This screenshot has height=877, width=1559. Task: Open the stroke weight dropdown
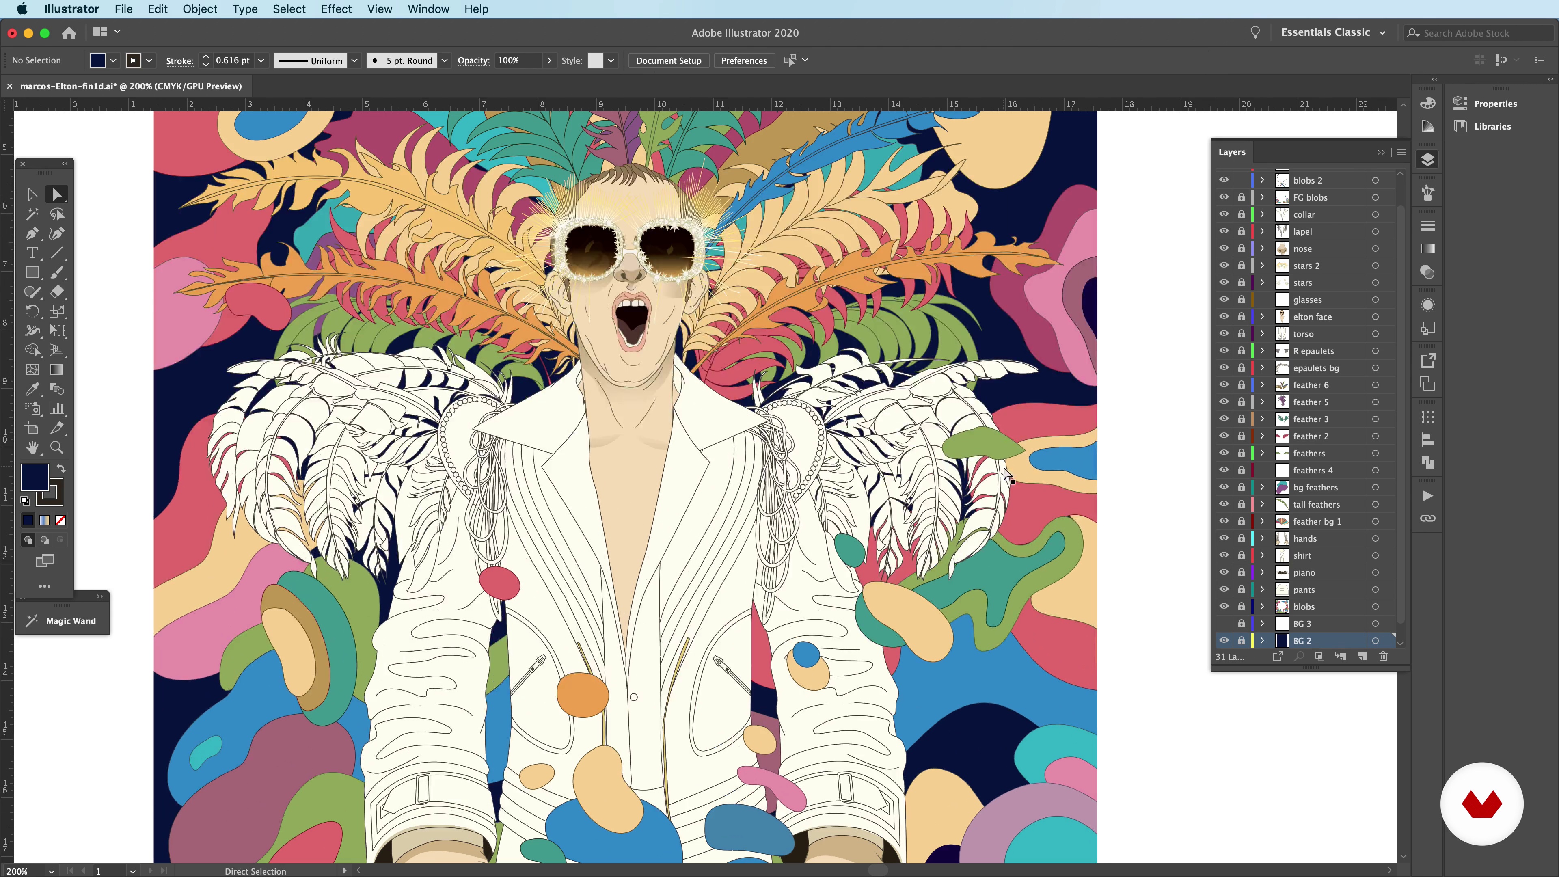(x=261, y=60)
